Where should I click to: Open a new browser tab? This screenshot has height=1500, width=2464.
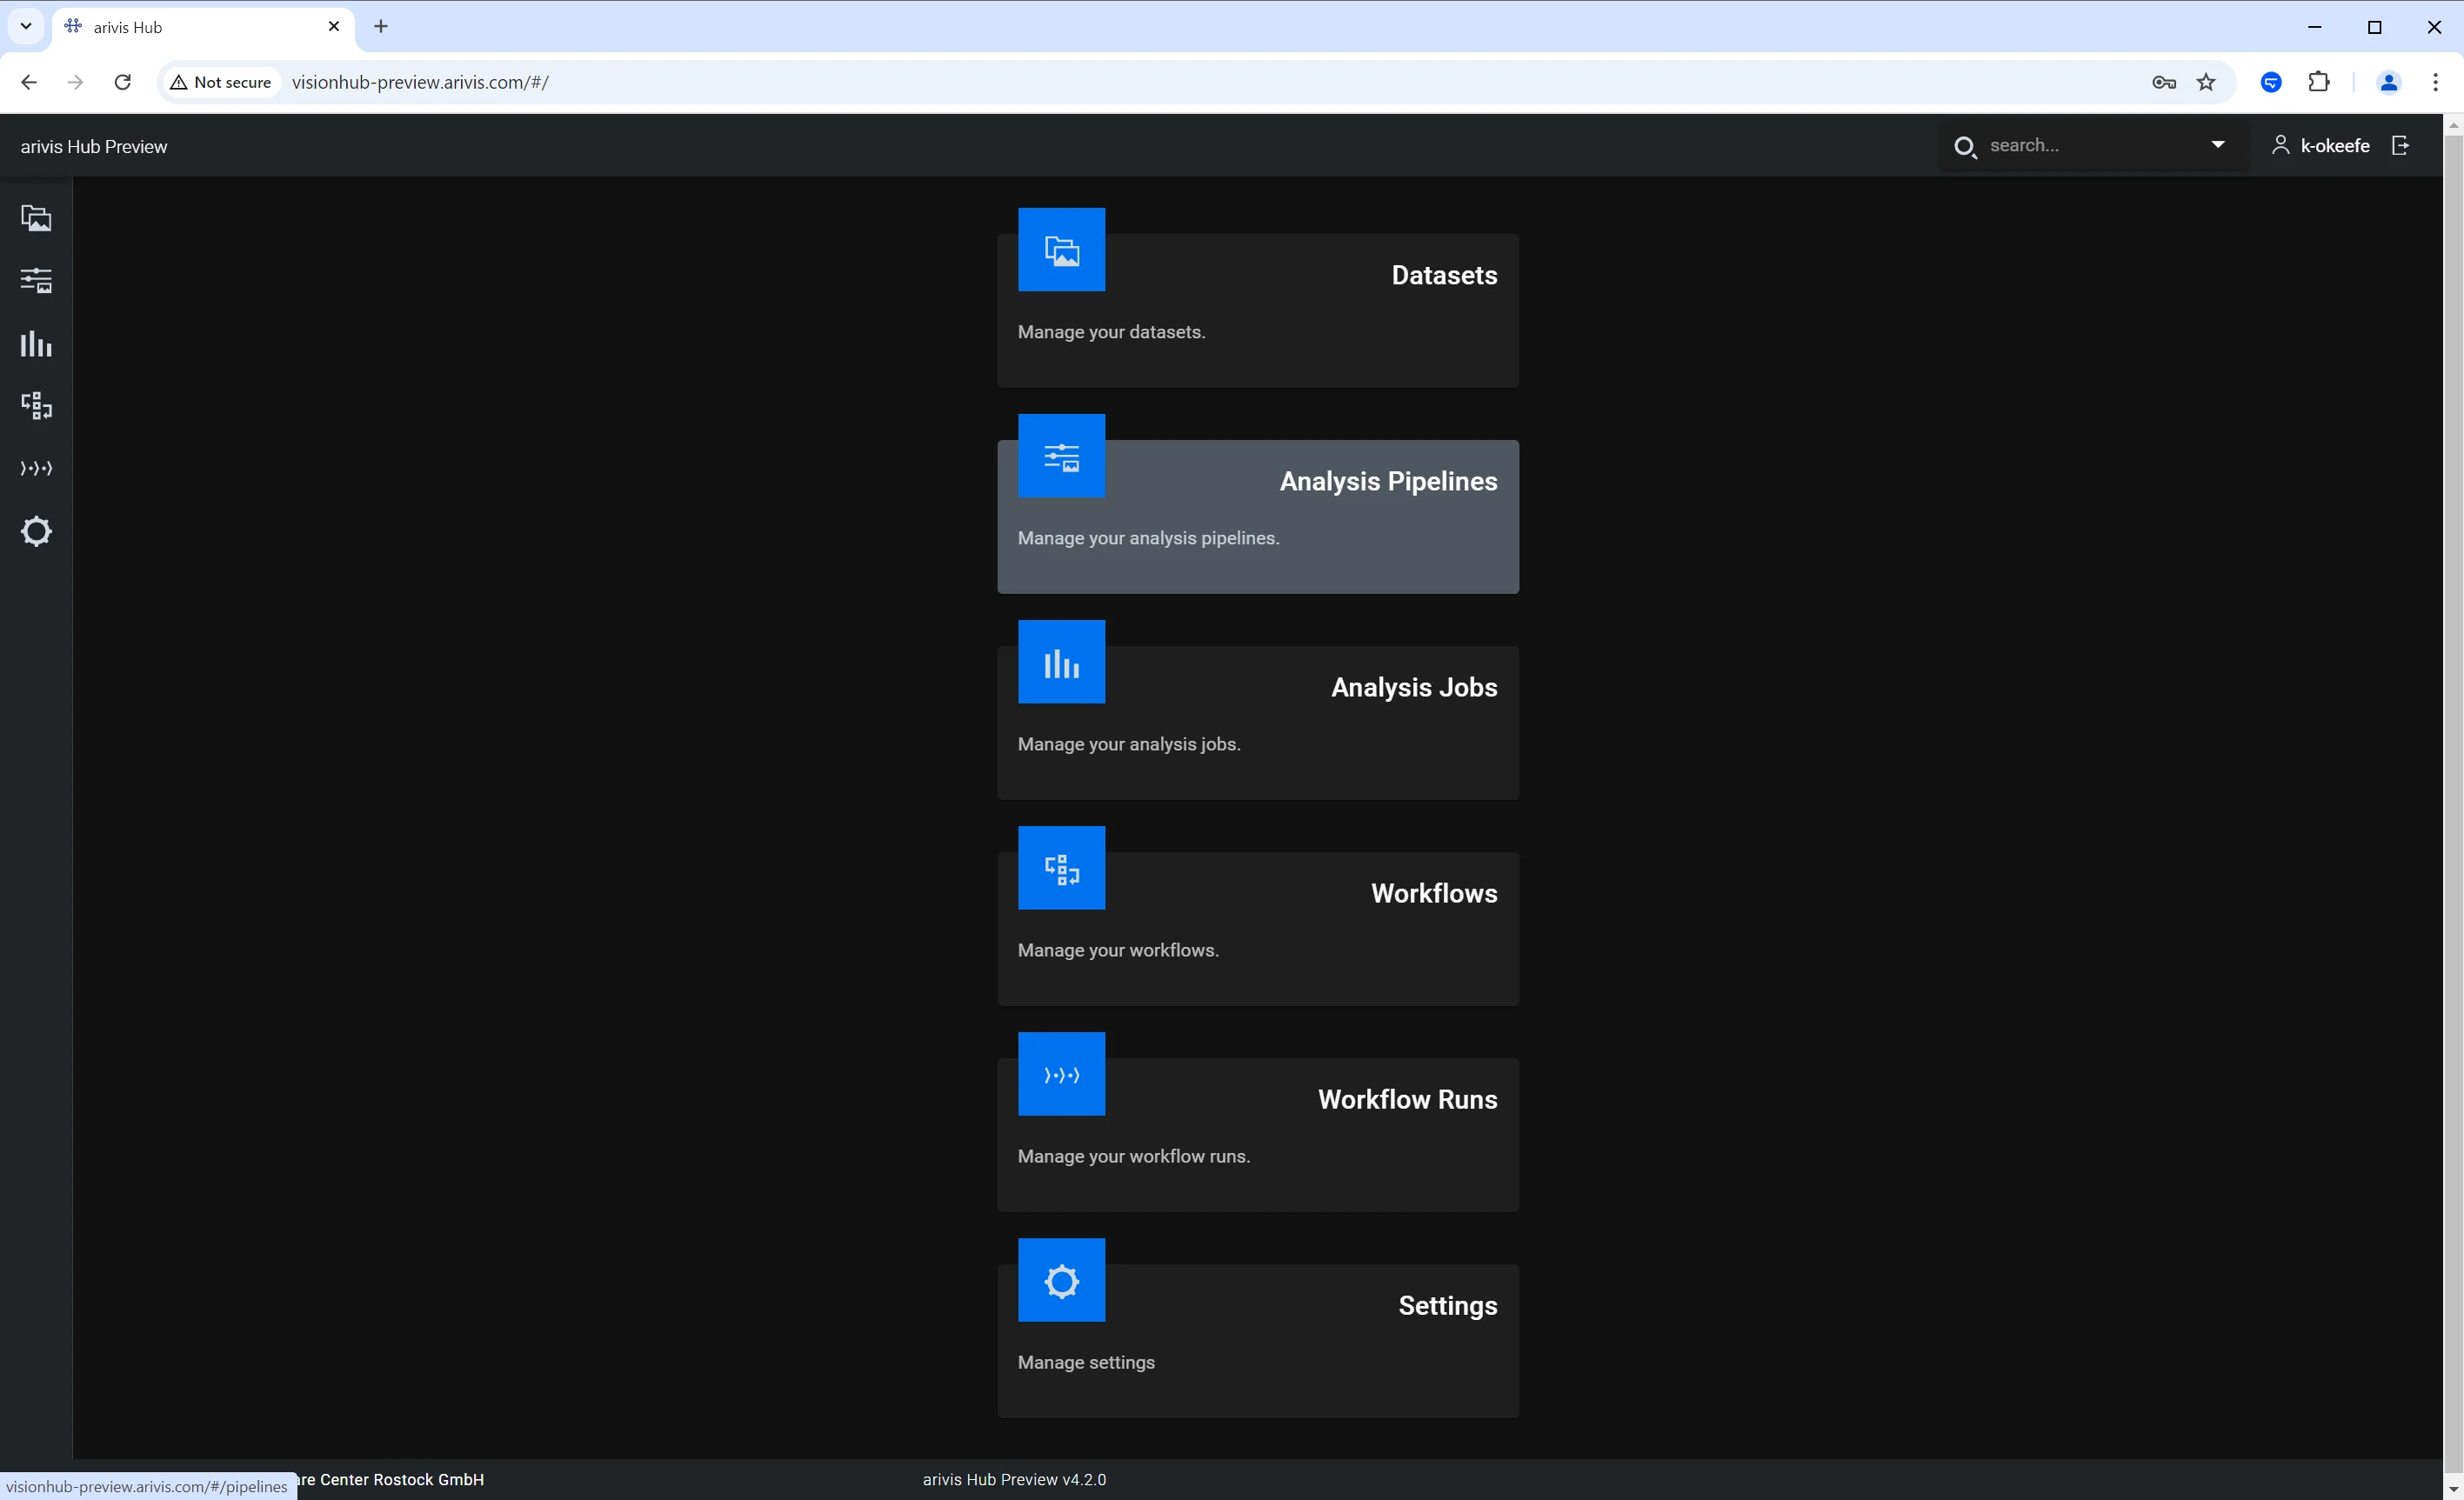tap(381, 27)
